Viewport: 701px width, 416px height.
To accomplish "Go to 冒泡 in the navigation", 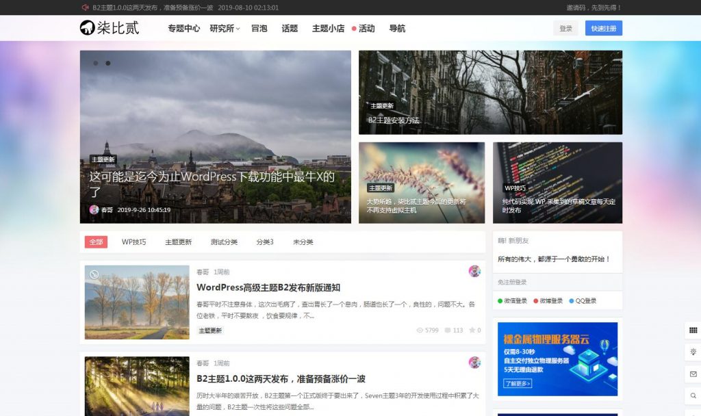I will click(x=259, y=28).
